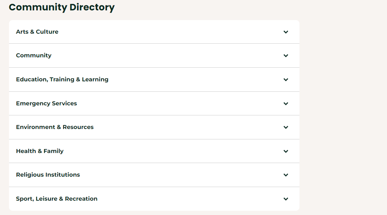This screenshot has height=215, width=387.
Task: Expand the Community section
Action: pos(154,56)
